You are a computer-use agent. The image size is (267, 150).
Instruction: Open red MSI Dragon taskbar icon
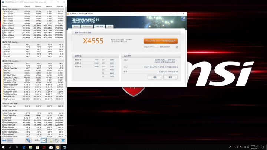pyautogui.click(x=44, y=147)
